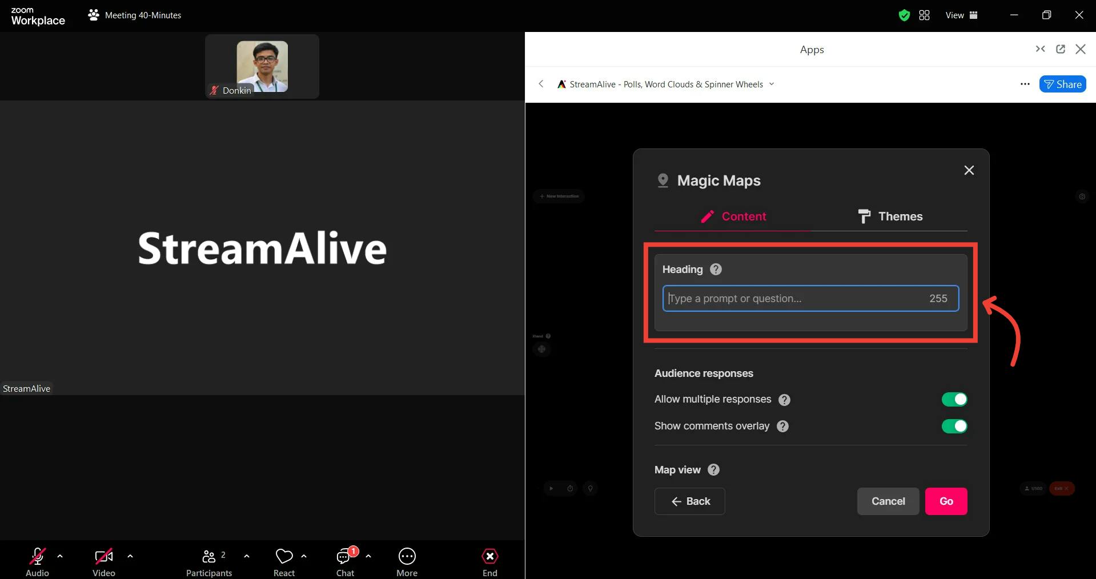This screenshot has width=1096, height=579.
Task: Show help for Map view
Action: [713, 470]
